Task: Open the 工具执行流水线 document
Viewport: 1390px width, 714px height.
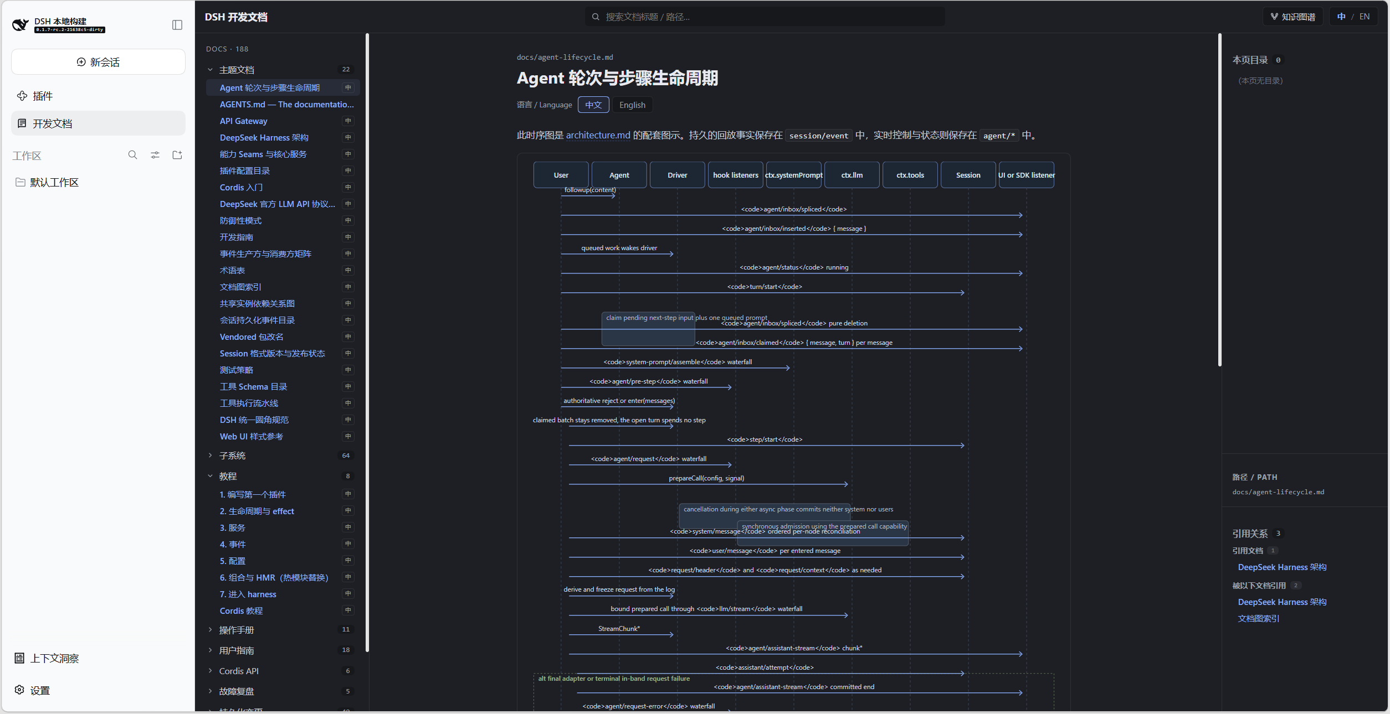Action: coord(283,403)
